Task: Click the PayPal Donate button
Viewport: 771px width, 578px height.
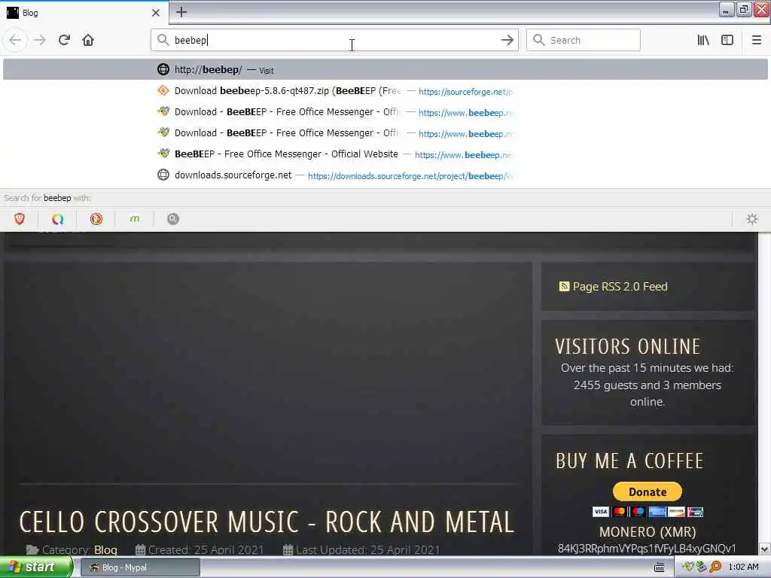Action: point(647,491)
